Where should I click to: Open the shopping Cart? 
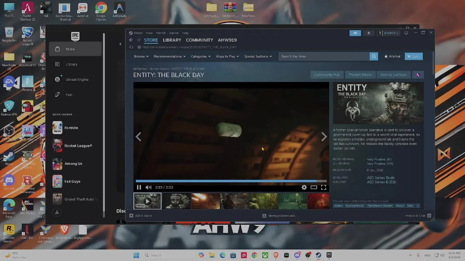[x=414, y=57]
